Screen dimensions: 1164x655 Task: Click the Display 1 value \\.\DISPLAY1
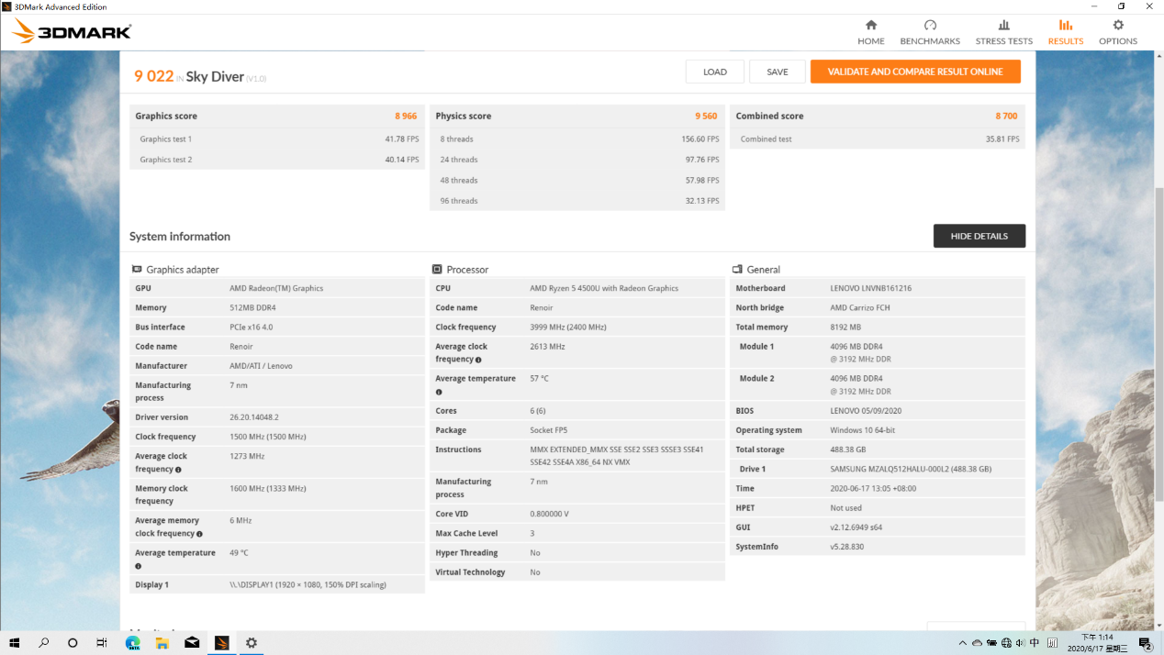pos(308,585)
